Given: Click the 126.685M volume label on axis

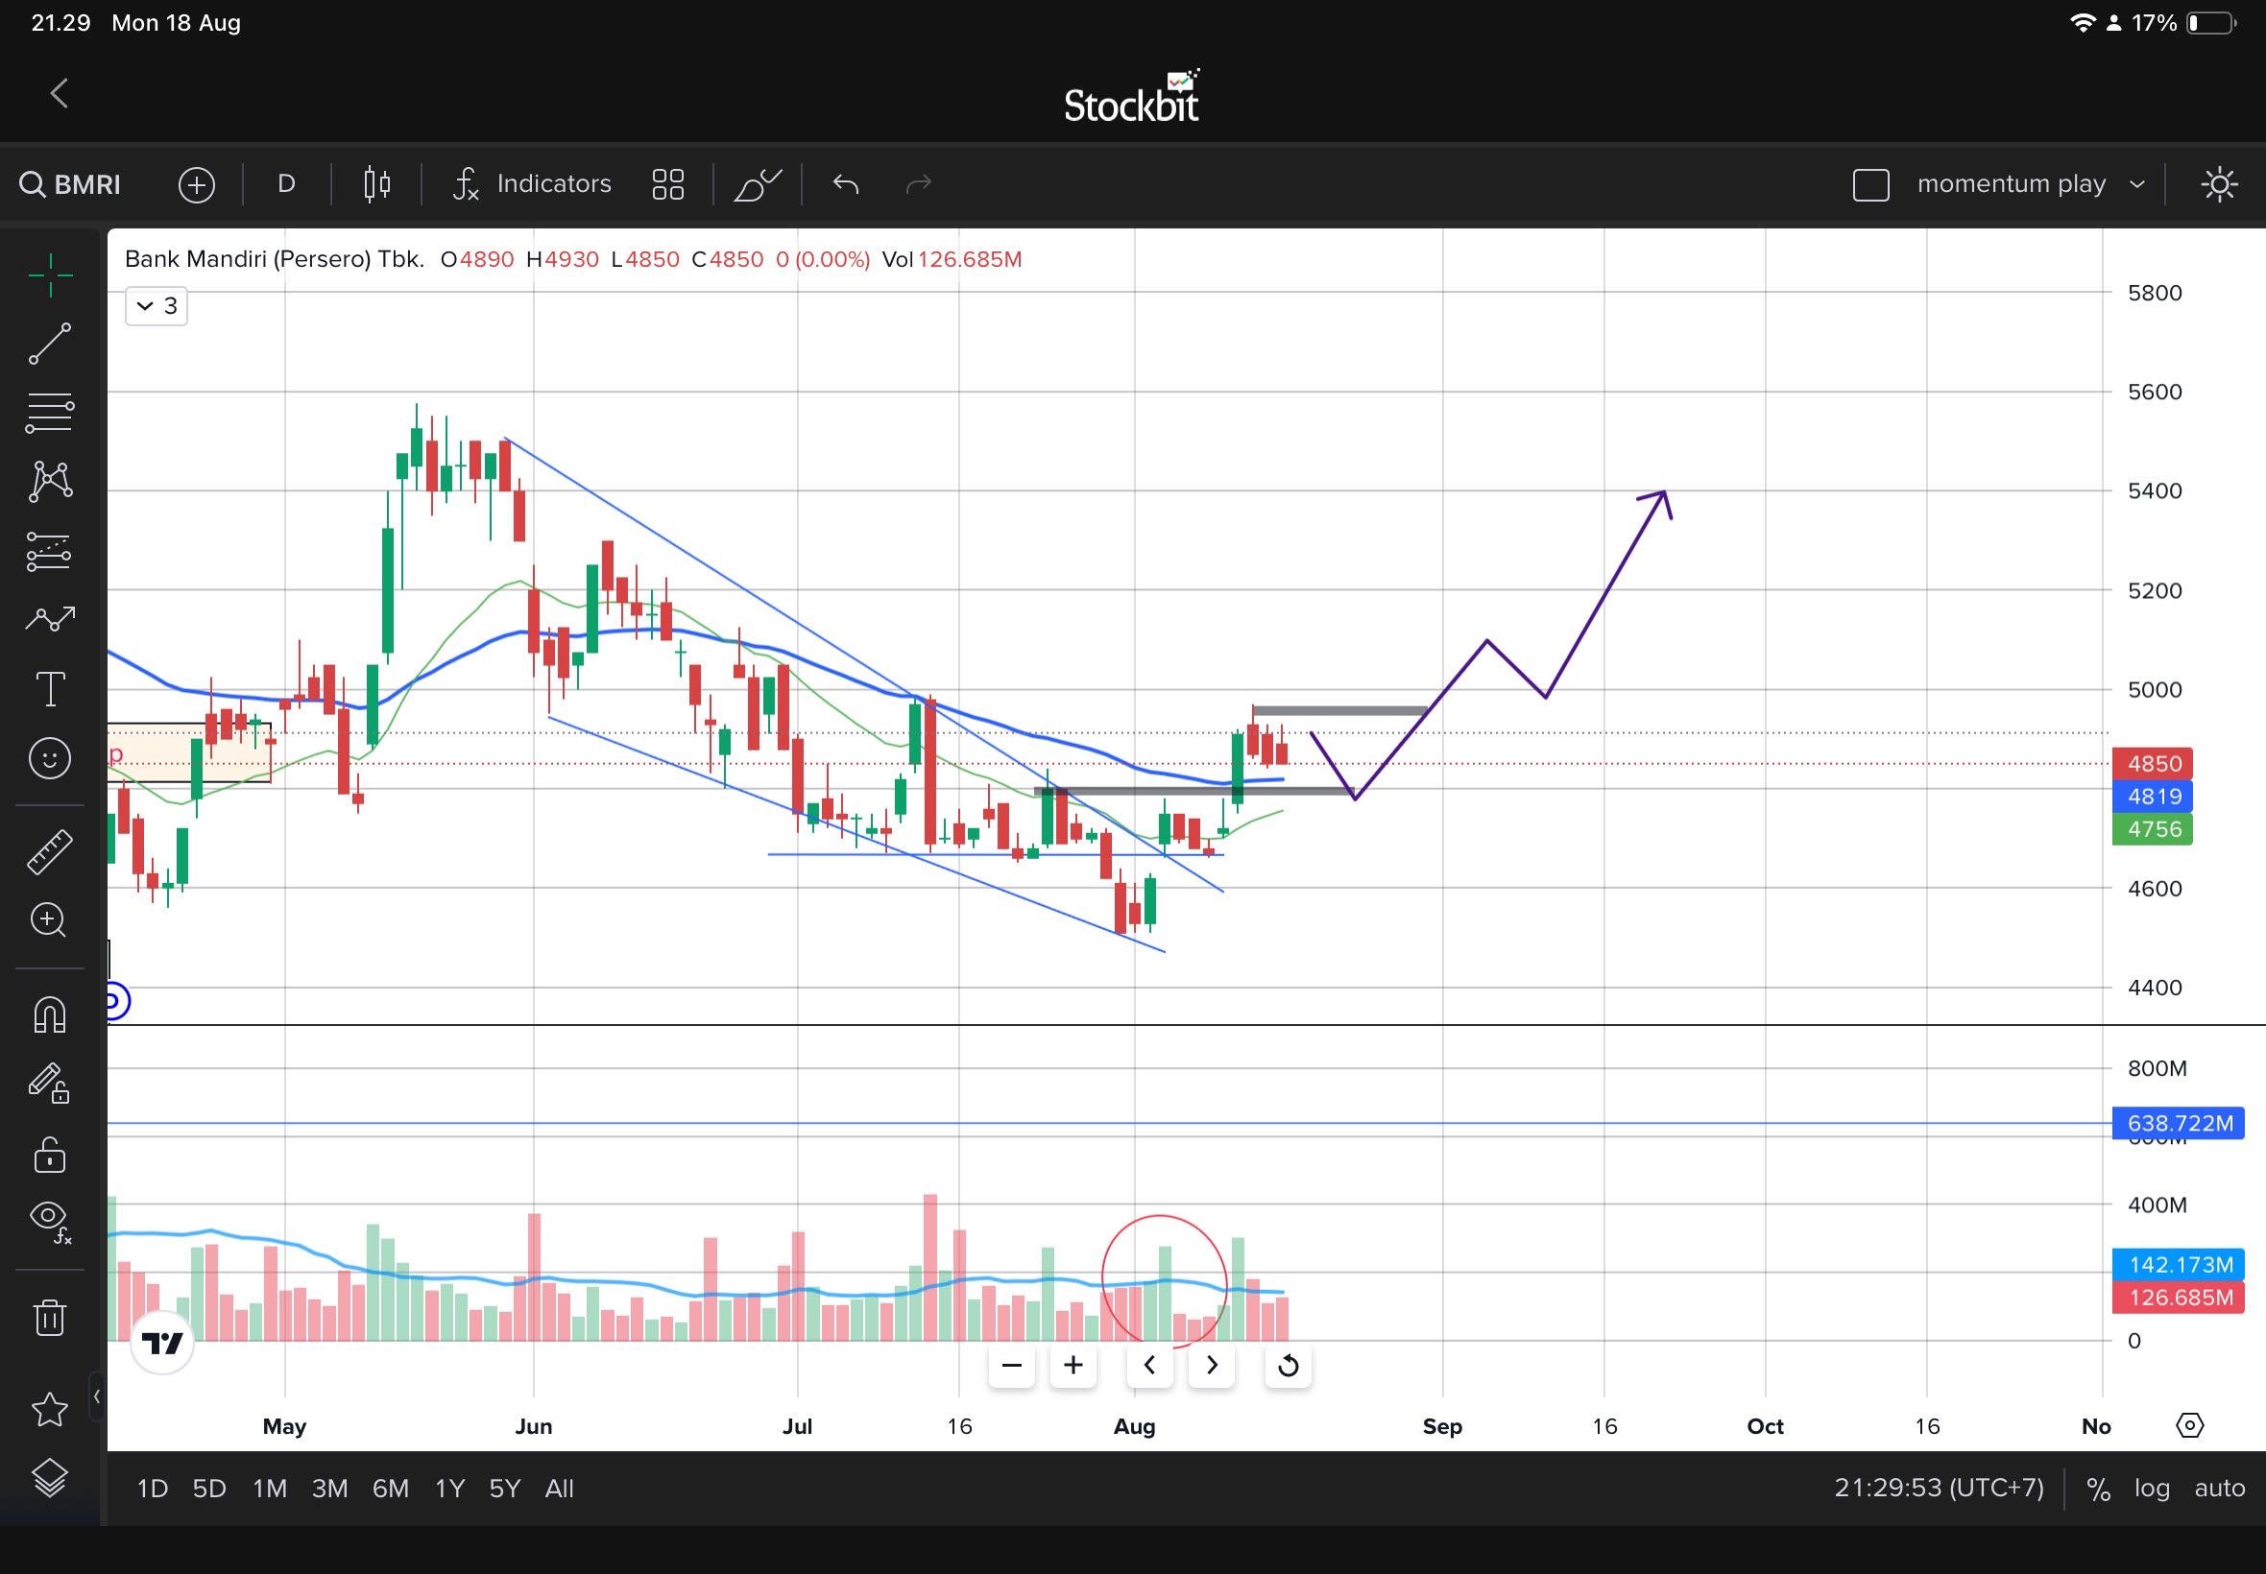Looking at the screenshot, I should click(x=2179, y=1297).
